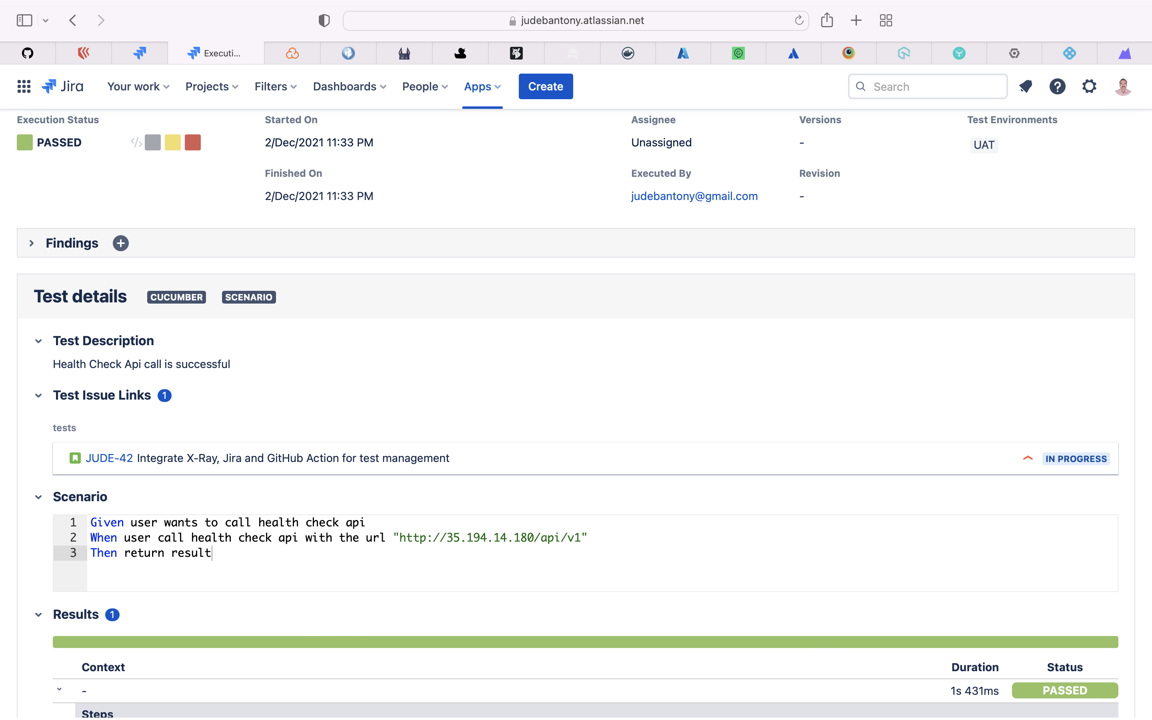This screenshot has height=720, width=1152.
Task: Expand the Findings section
Action: 32,243
